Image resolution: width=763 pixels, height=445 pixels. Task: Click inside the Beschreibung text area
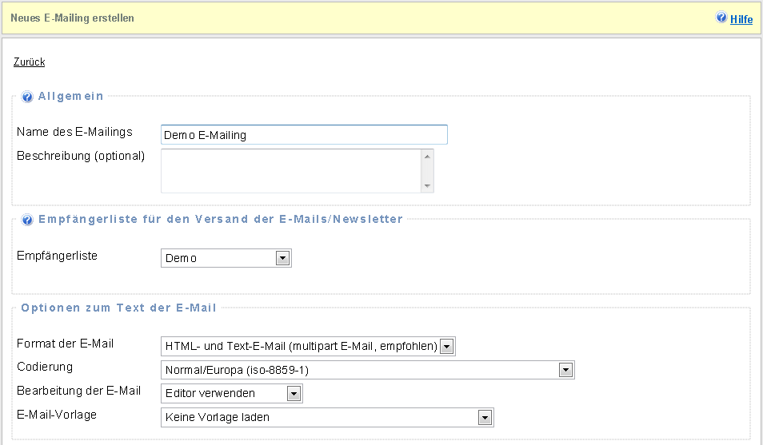pyautogui.click(x=291, y=171)
